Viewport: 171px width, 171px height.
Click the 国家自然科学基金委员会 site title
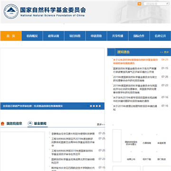53,10
